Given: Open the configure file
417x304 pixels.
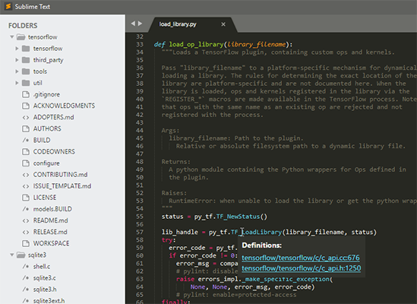Looking at the screenshot, I should click(x=46, y=163).
